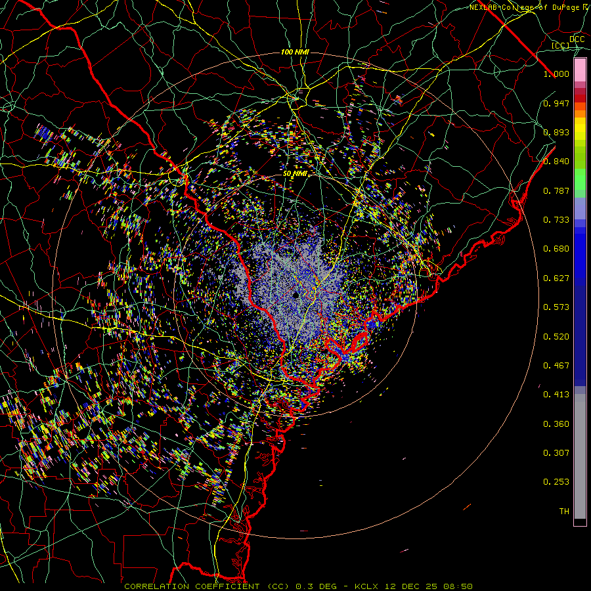Click the pink top segment of color bar
591x591 pixels.
[x=580, y=70]
